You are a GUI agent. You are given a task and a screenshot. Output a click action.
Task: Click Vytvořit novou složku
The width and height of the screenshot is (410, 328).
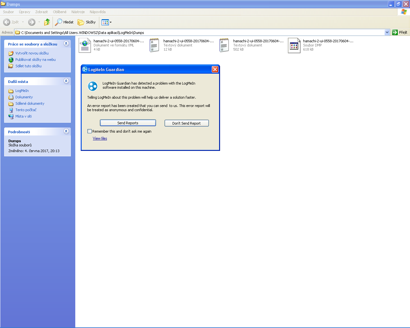click(32, 53)
